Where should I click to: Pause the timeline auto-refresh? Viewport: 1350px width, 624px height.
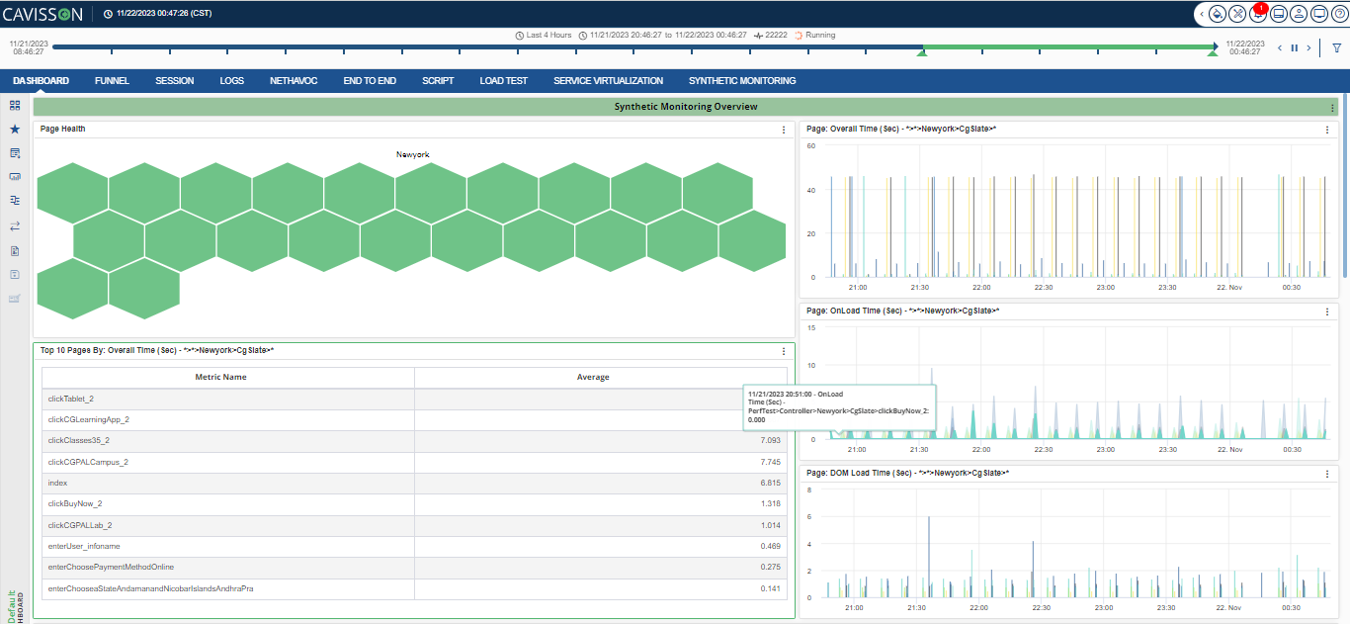point(1295,47)
